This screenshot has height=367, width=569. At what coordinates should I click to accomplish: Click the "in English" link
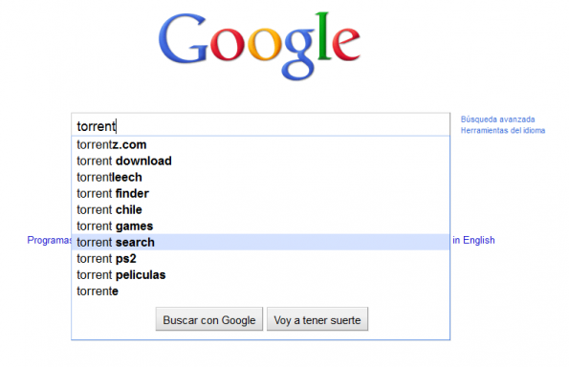click(473, 240)
